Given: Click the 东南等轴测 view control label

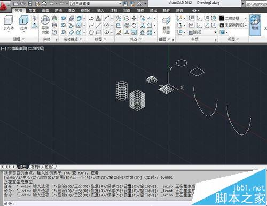Looking at the screenshot, I should click(x=17, y=49).
